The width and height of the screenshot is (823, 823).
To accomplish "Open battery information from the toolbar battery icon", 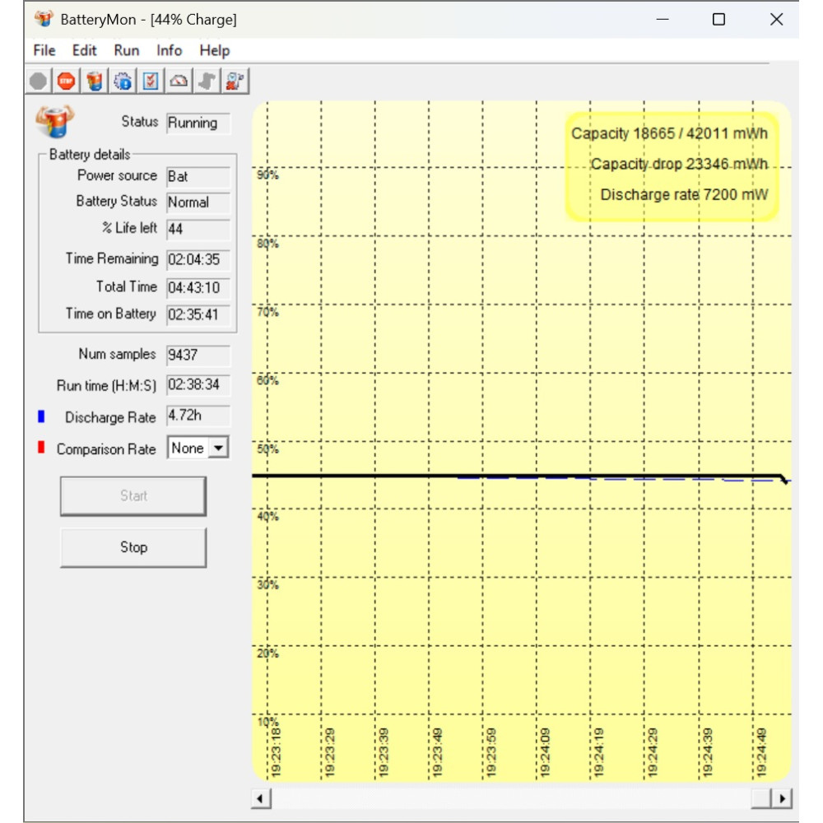I will tap(95, 81).
